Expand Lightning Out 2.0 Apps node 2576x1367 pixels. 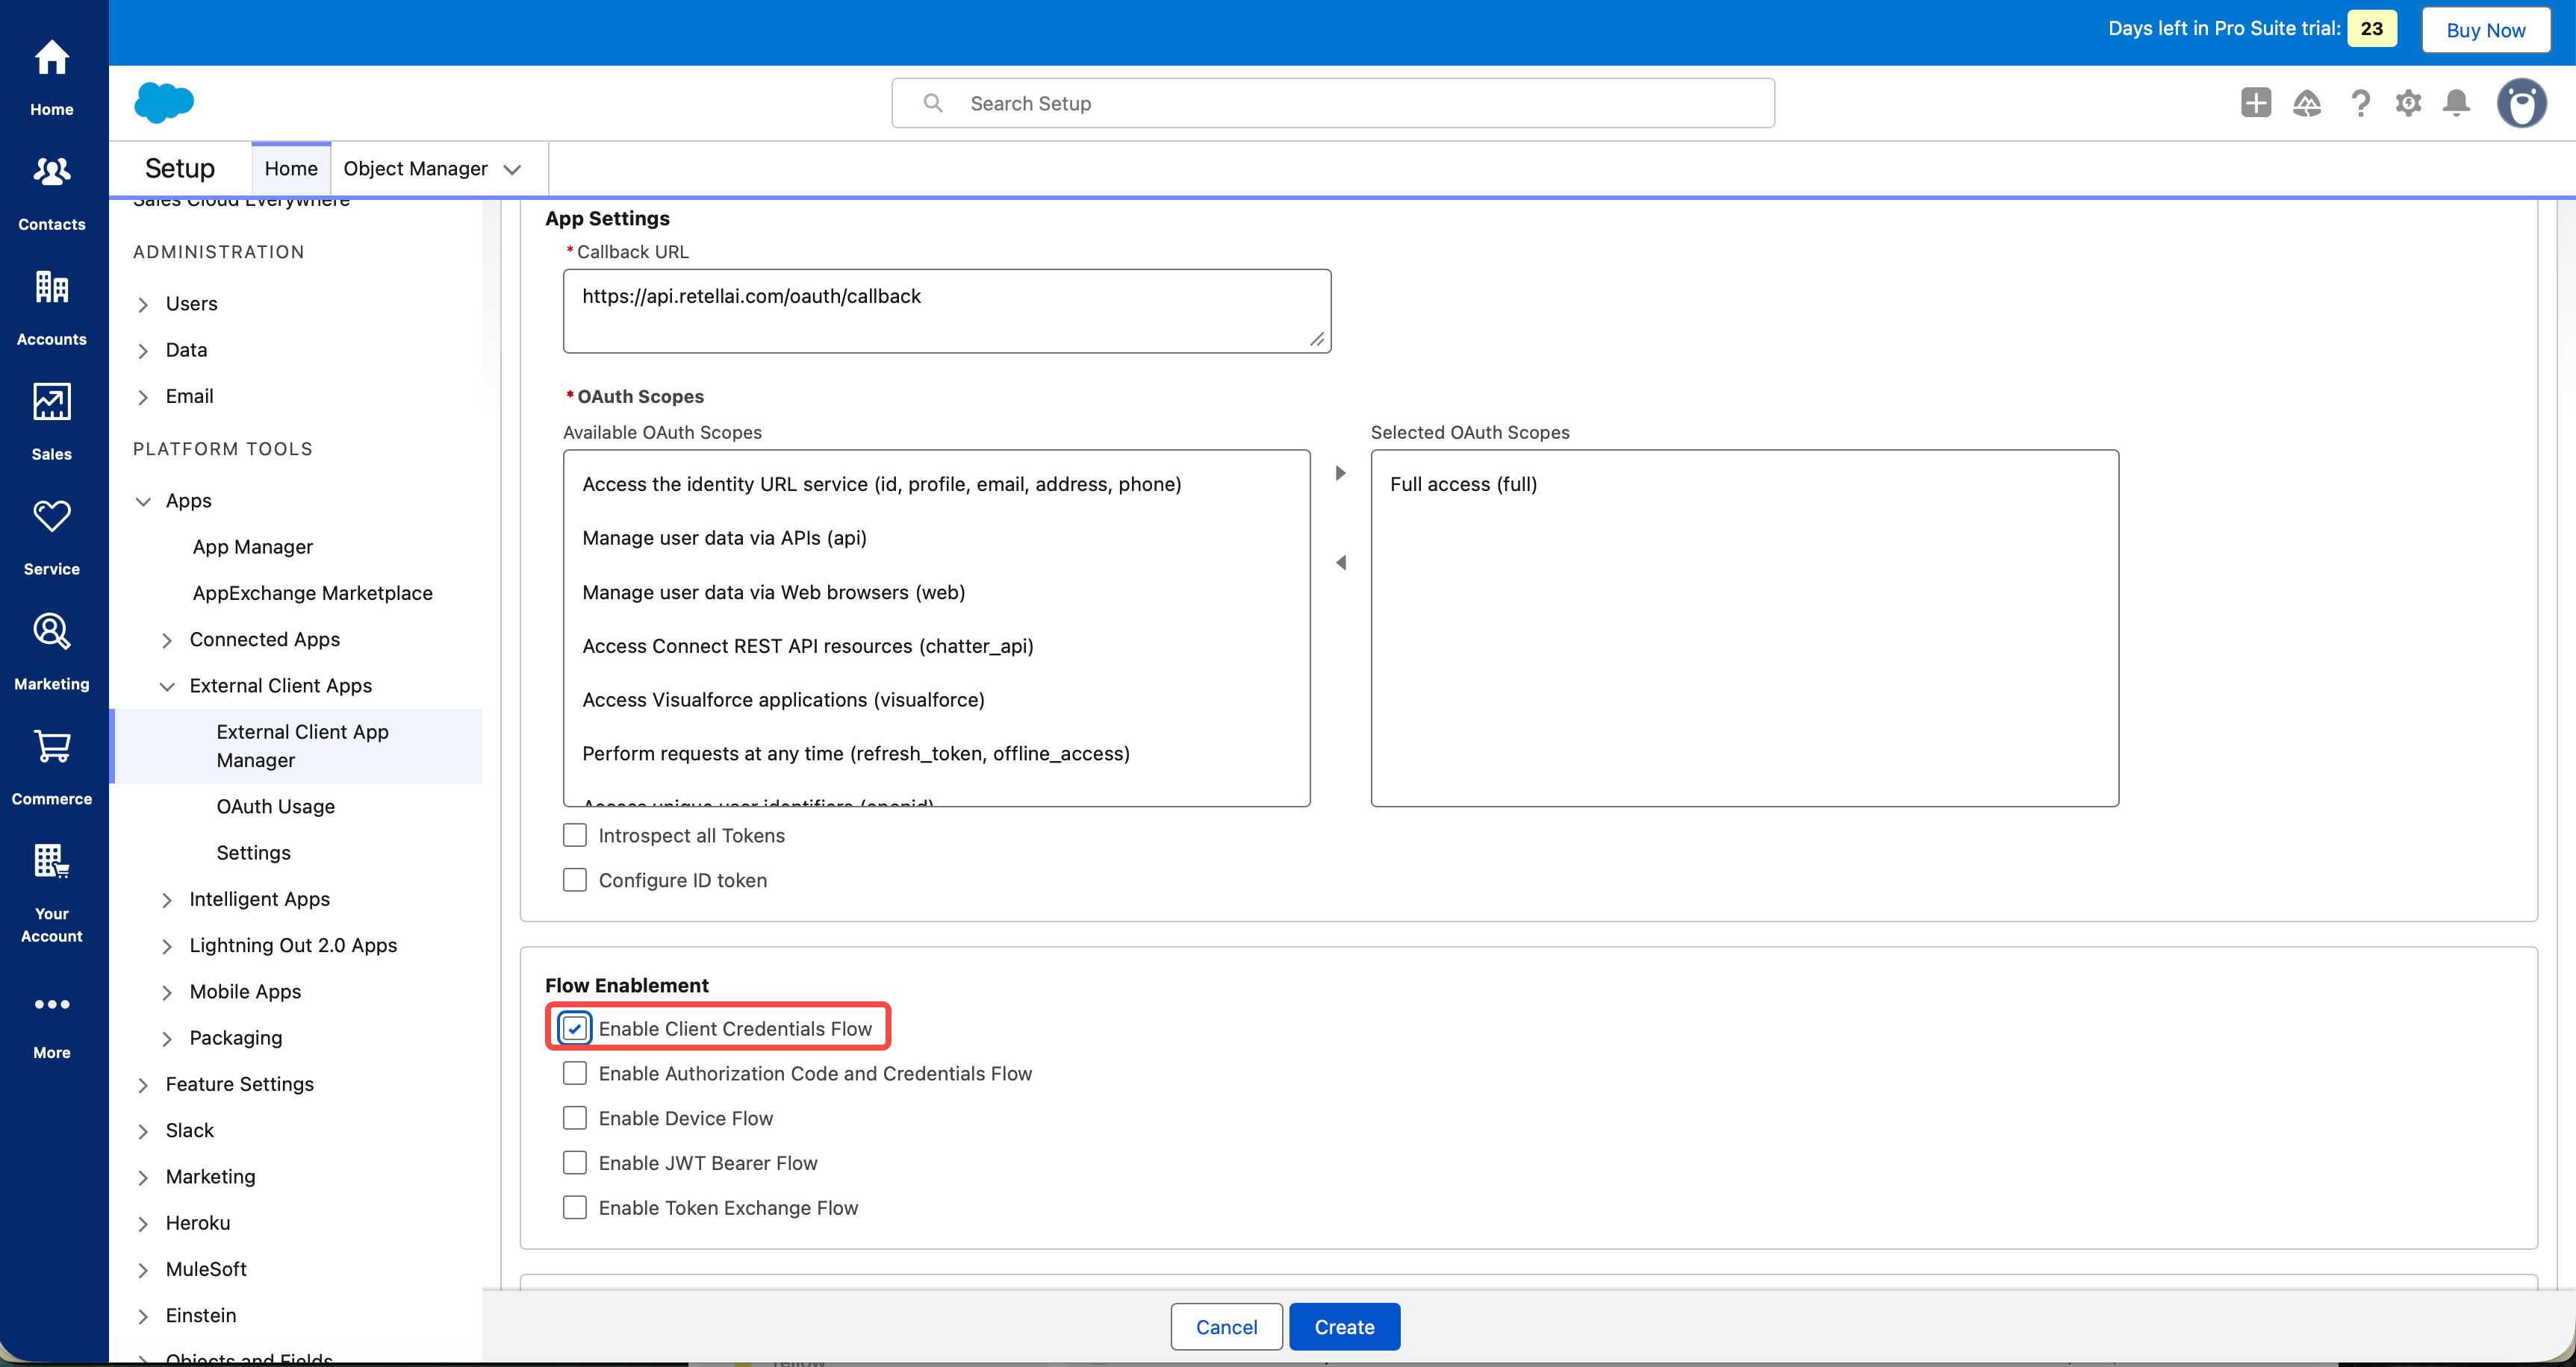(x=167, y=946)
